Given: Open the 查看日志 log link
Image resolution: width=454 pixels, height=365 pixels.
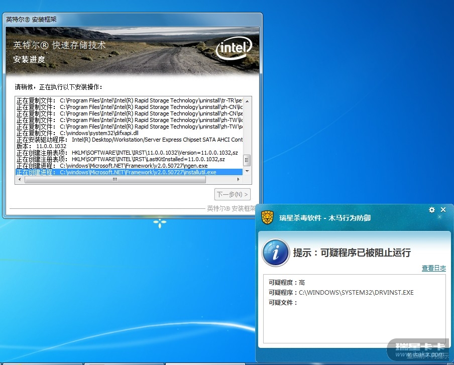Looking at the screenshot, I should click(433, 268).
